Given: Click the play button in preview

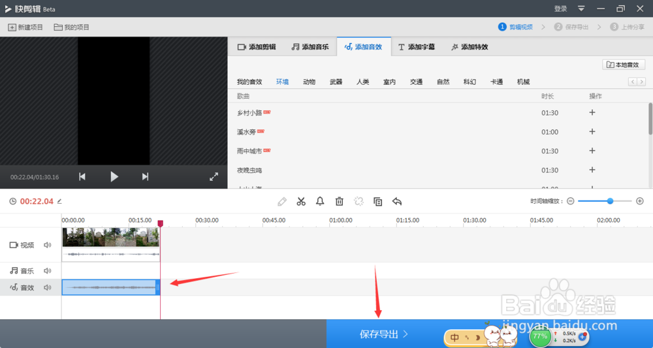Looking at the screenshot, I should (114, 177).
